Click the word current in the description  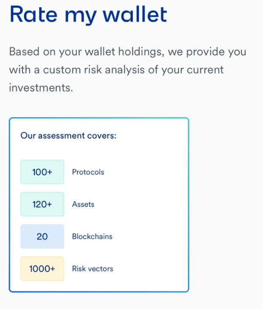[205, 70]
